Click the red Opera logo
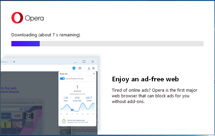Screen dimensions: 215x136 pyautogui.click(x=17, y=18)
